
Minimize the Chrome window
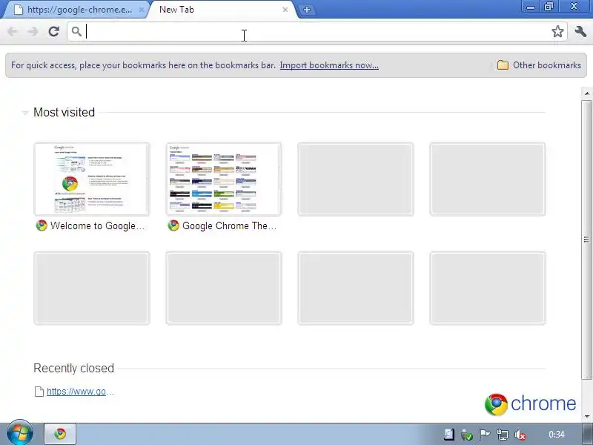(x=530, y=7)
